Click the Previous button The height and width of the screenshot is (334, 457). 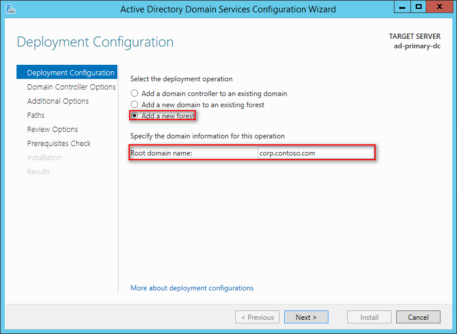click(x=257, y=317)
